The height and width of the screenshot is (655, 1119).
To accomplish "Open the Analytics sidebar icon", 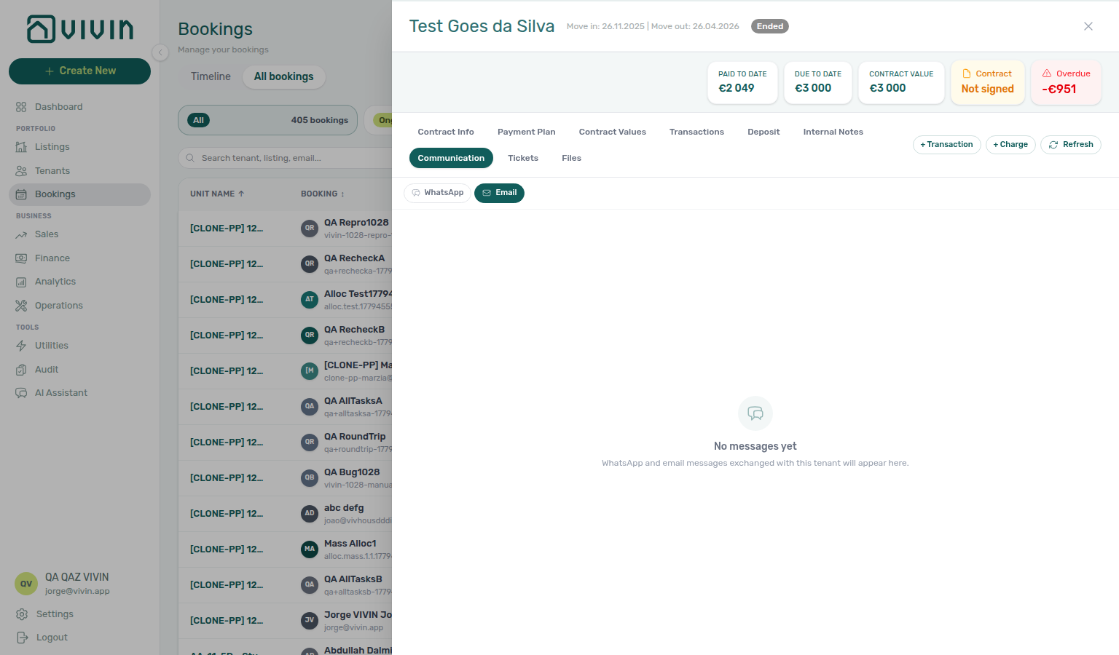I will point(21,282).
